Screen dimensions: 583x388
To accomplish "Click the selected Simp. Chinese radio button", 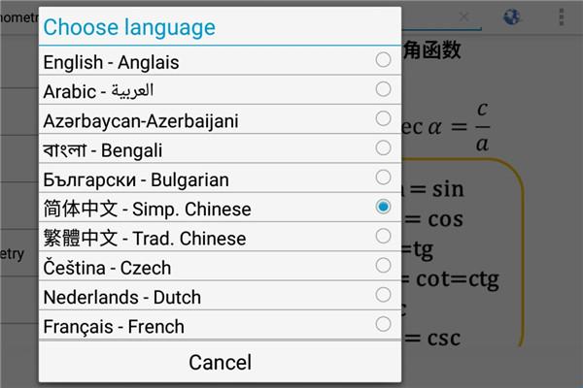I will point(383,207).
